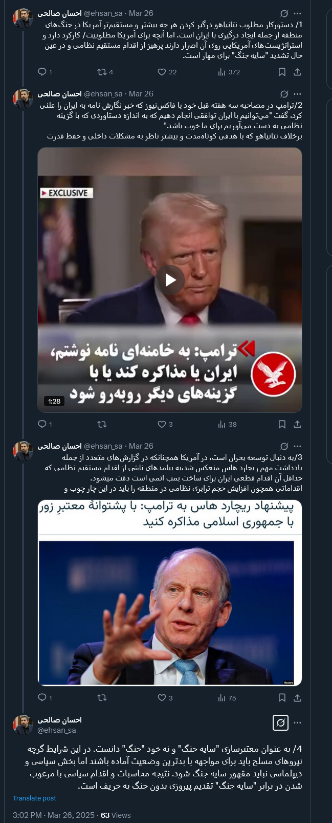Like the Trump video post
Viewport: 332px width, 823px height.
(x=165, y=424)
